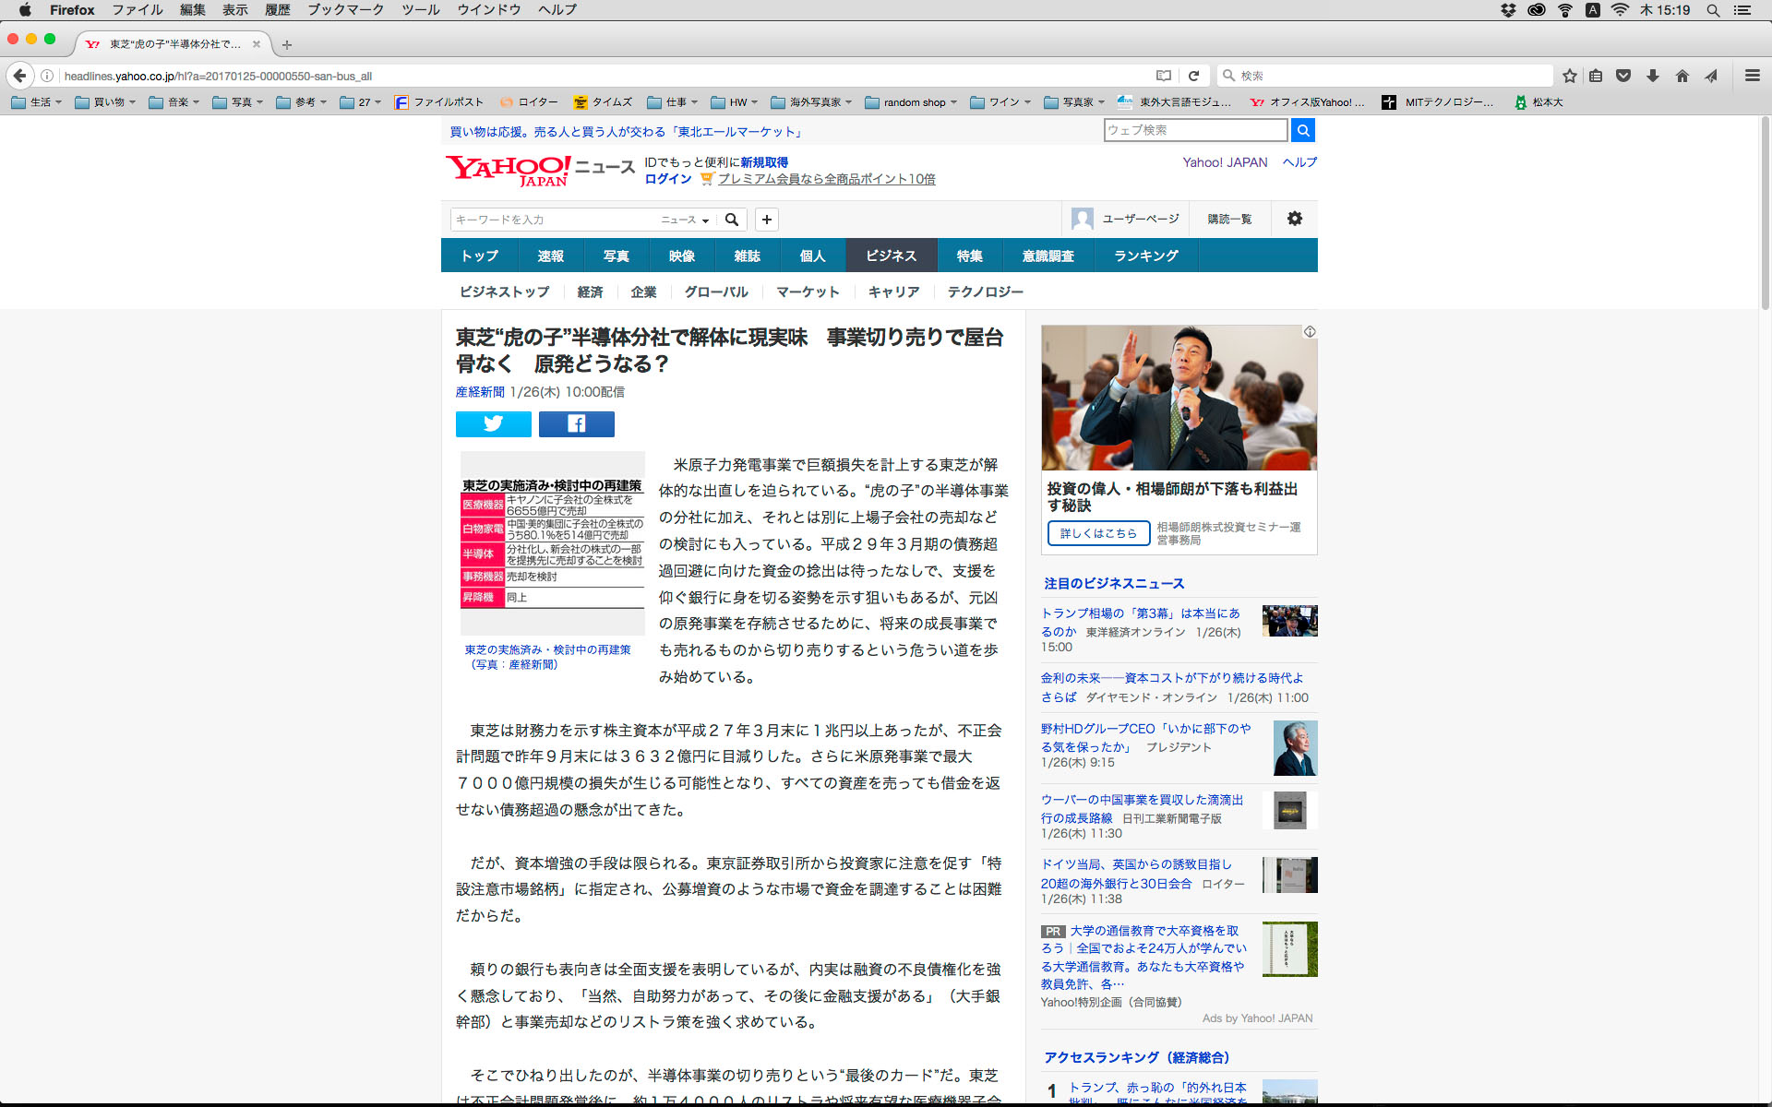Click the ログイン link
The height and width of the screenshot is (1107, 1772).
coord(667,179)
